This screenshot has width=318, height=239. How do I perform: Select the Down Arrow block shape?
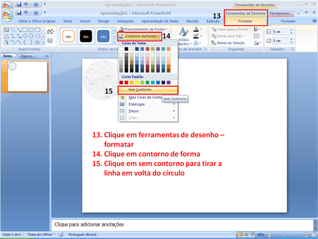(x=31, y=36)
